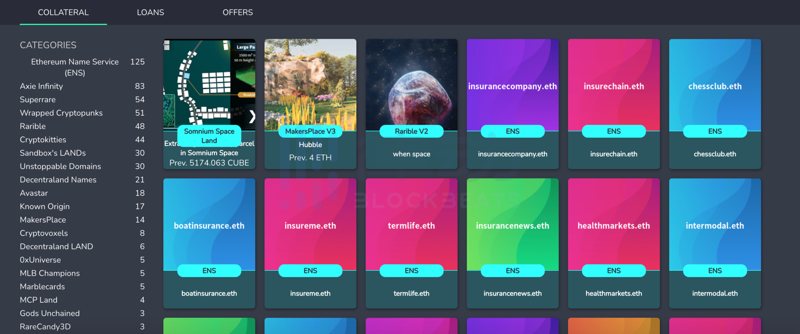Choose the Marblecards category
800x334 pixels.
click(82, 287)
